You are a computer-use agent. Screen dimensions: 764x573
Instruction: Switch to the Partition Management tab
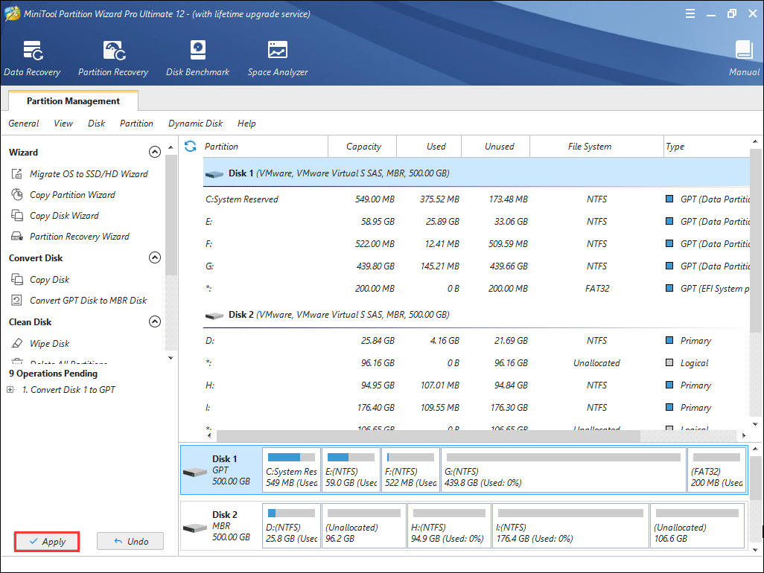pyautogui.click(x=73, y=101)
